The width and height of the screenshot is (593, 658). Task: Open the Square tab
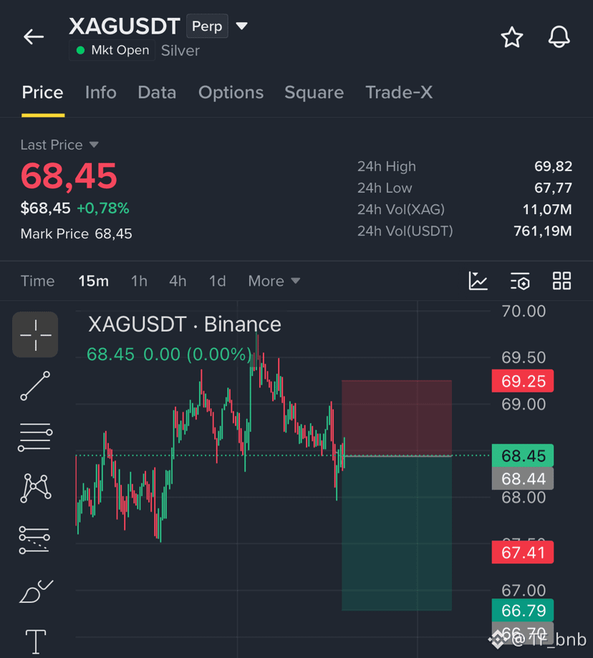coord(314,92)
